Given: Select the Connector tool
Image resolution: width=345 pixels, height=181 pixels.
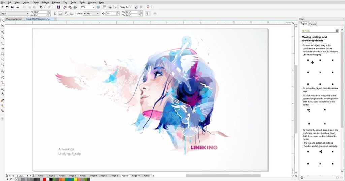Looking at the screenshot, I should pyautogui.click(x=2, y=83).
